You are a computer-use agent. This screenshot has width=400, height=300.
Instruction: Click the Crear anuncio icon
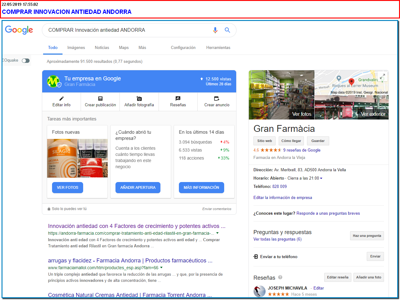pyautogui.click(x=217, y=99)
